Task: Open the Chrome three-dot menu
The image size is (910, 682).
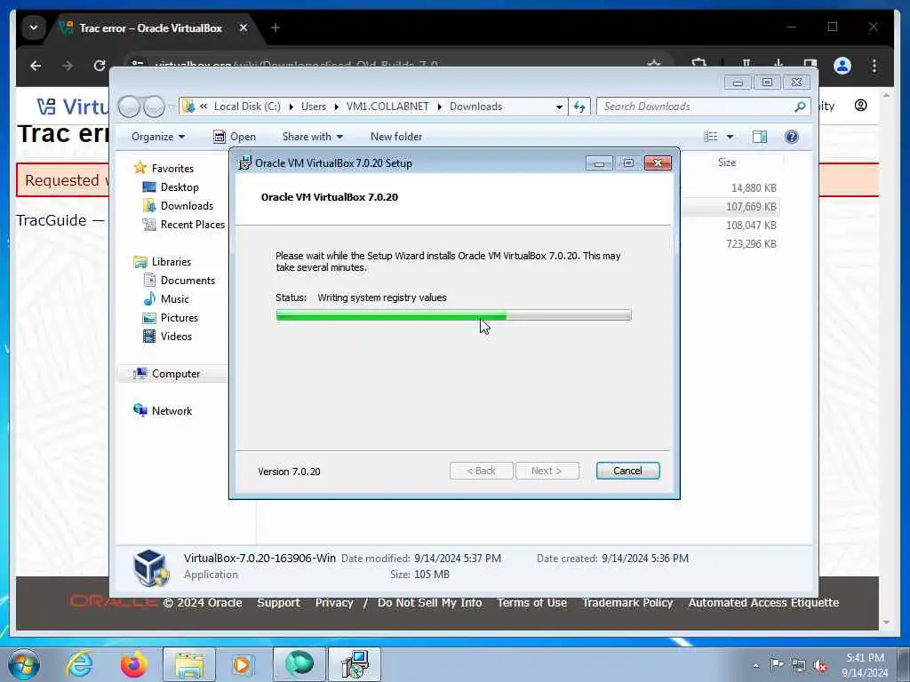Action: pos(874,66)
